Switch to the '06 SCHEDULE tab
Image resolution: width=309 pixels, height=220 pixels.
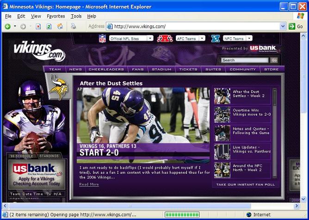tap(21, 156)
